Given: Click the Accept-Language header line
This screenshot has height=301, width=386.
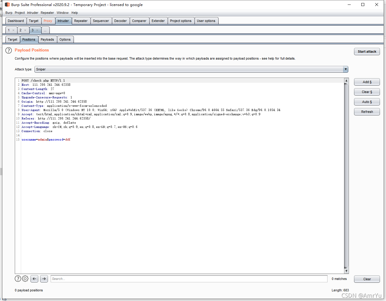Looking at the screenshot, I should [x=79, y=127].
